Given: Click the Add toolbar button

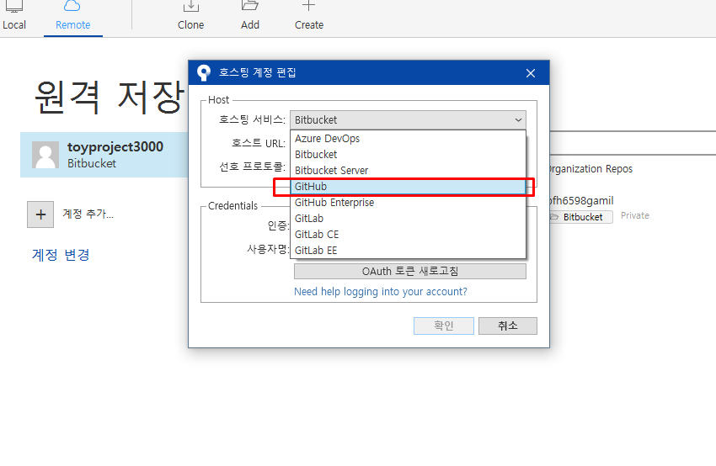Looking at the screenshot, I should coord(250,17).
